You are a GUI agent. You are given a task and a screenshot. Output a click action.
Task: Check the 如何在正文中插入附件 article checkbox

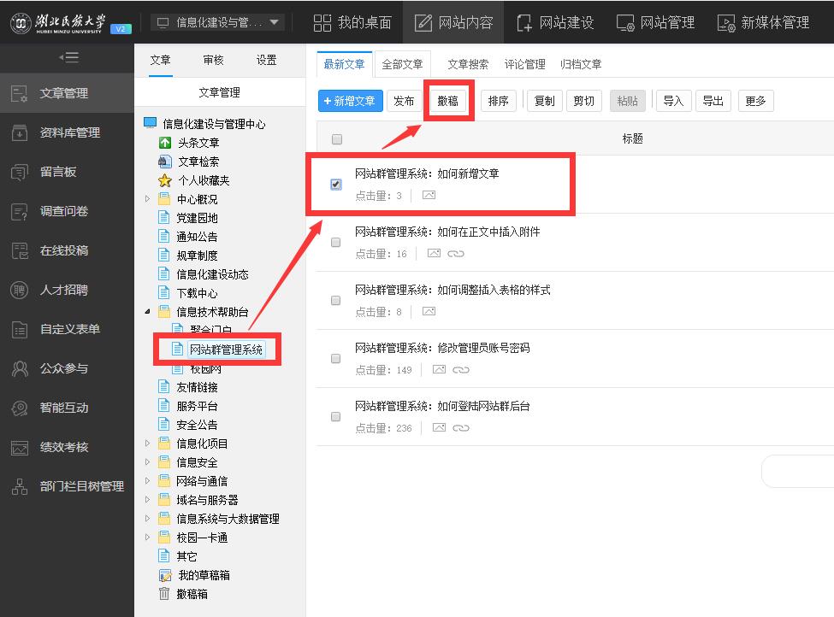336,242
